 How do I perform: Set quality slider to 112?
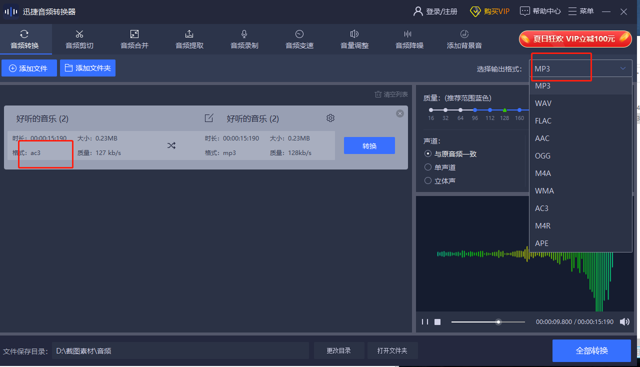point(490,109)
